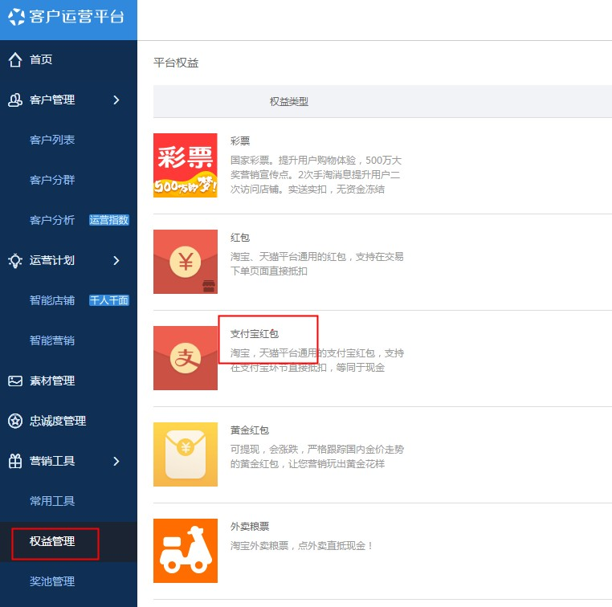
Task: Expand the 运营计划 chevron arrow
Action: click(116, 261)
